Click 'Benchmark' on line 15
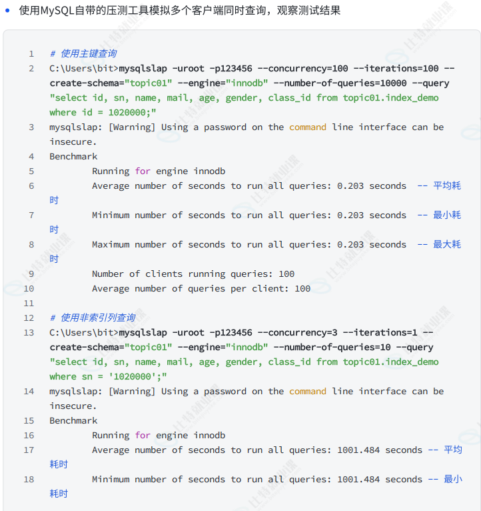 point(73,420)
